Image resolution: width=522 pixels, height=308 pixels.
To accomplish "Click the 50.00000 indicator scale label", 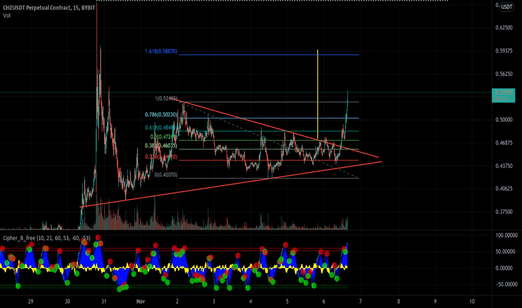I will pos(506,252).
